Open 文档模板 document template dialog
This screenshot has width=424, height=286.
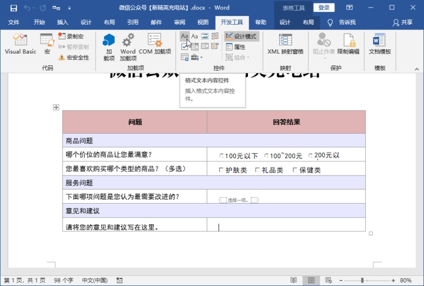pyautogui.click(x=380, y=44)
